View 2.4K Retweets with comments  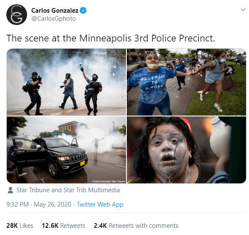tap(136, 226)
